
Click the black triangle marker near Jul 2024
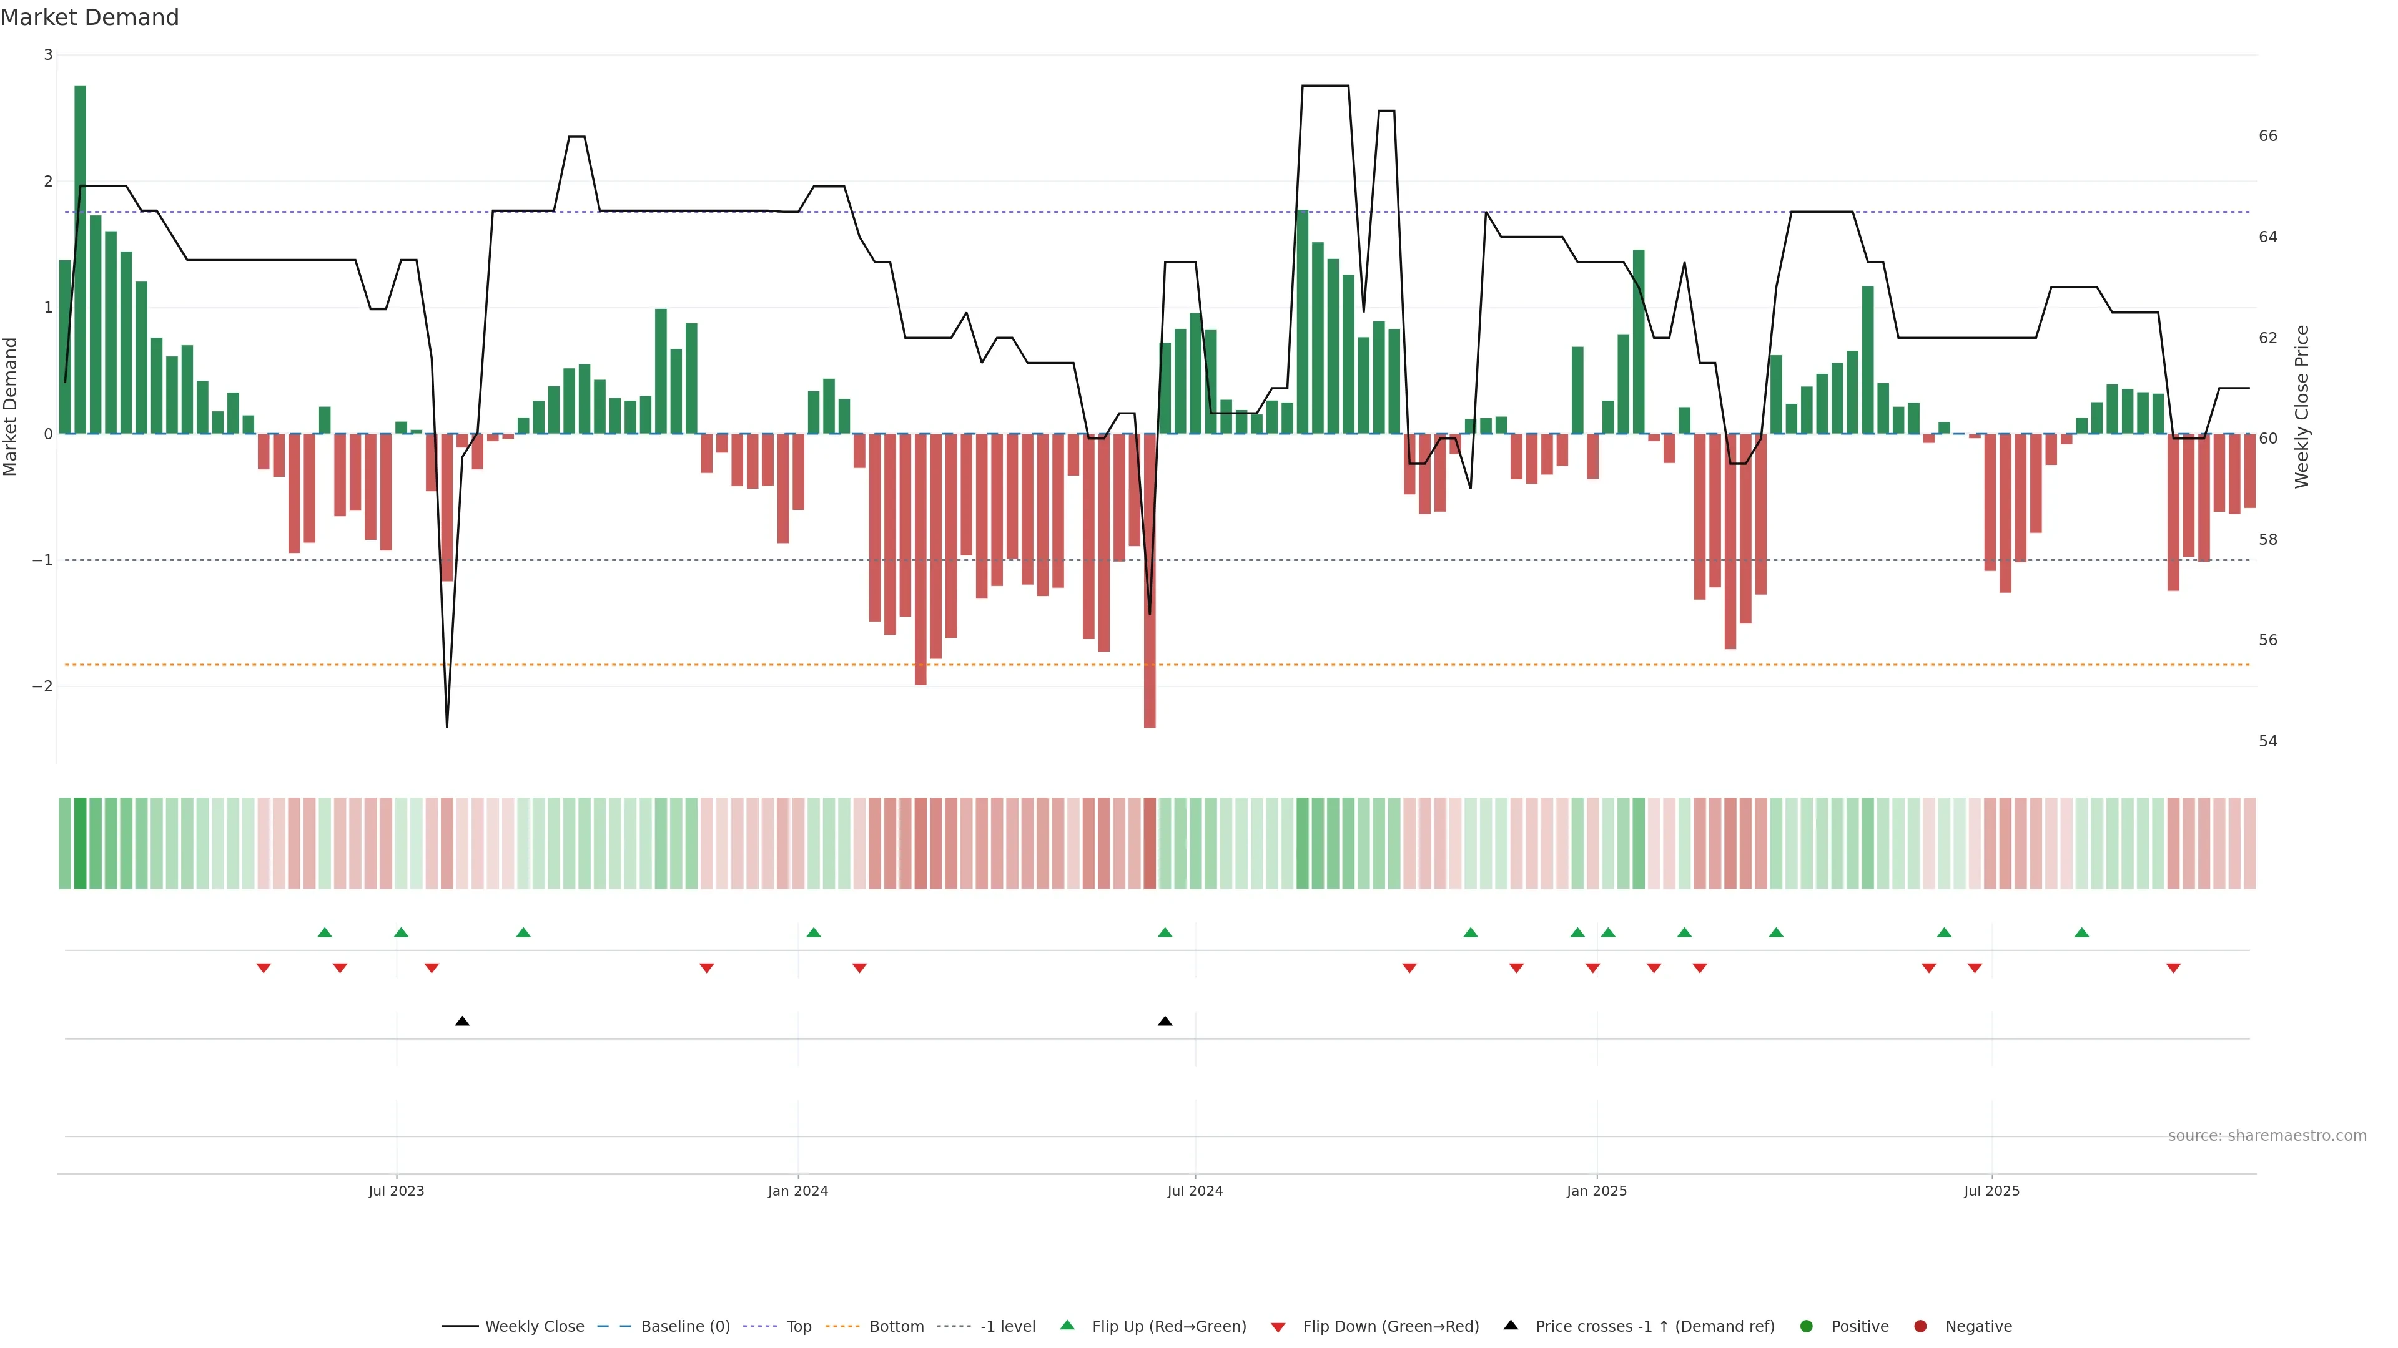(1165, 1022)
